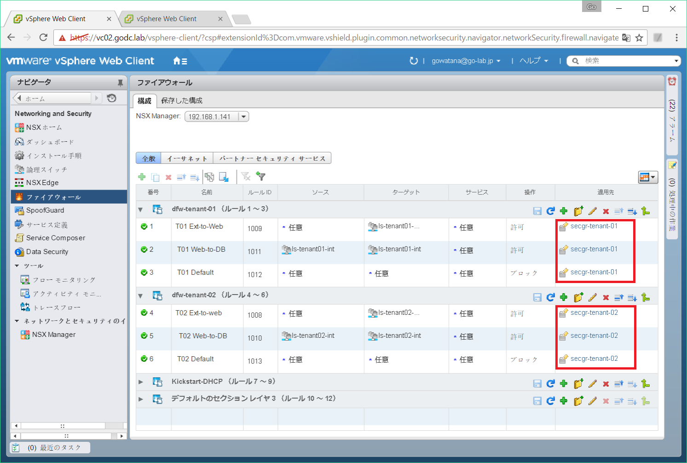Edit the default Layer 3 section with pencil icon

pyautogui.click(x=593, y=401)
